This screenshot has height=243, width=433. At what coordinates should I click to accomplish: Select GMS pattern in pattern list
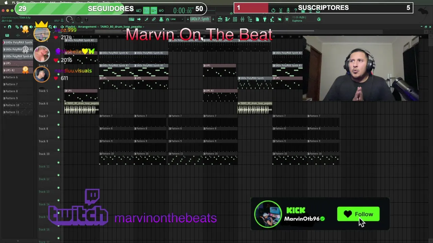click(18, 63)
